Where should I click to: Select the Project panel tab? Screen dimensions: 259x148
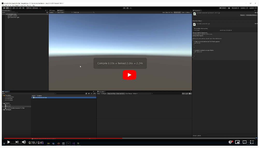pyautogui.click(x=5, y=92)
